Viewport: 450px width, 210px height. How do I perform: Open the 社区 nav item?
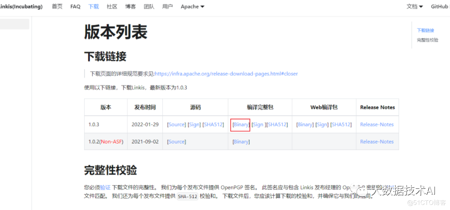tap(112, 7)
